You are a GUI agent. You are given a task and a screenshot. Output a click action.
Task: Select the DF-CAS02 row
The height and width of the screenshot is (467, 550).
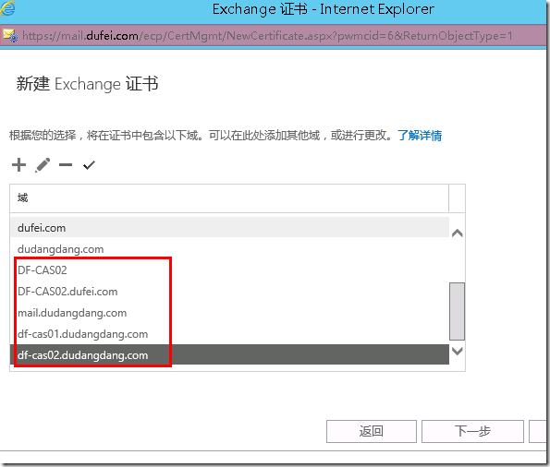click(x=229, y=270)
